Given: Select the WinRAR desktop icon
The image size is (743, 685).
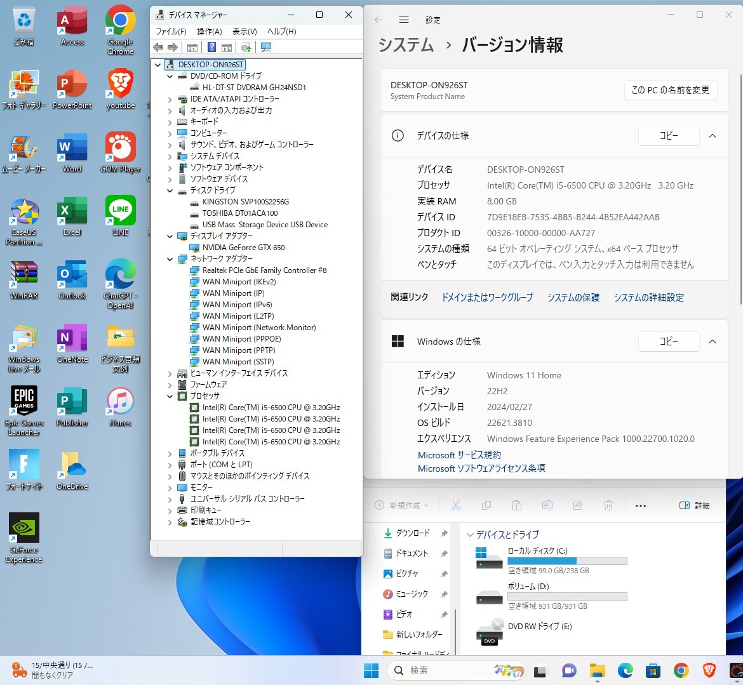Looking at the screenshot, I should [23, 281].
